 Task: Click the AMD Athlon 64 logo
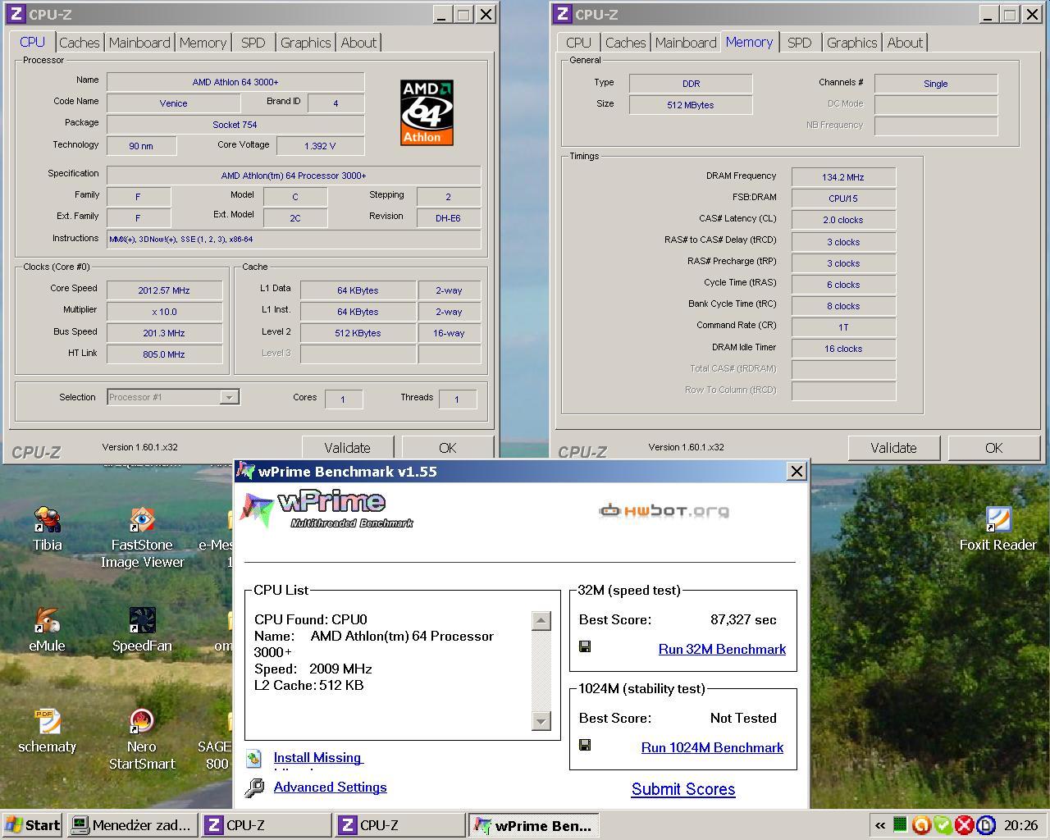coord(427,112)
